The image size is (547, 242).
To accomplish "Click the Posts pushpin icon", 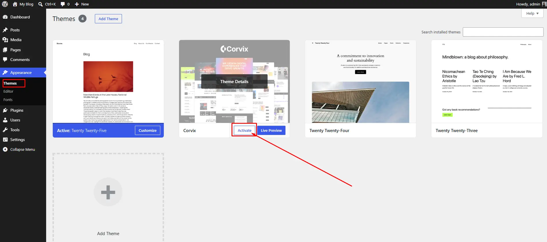I will (5, 30).
